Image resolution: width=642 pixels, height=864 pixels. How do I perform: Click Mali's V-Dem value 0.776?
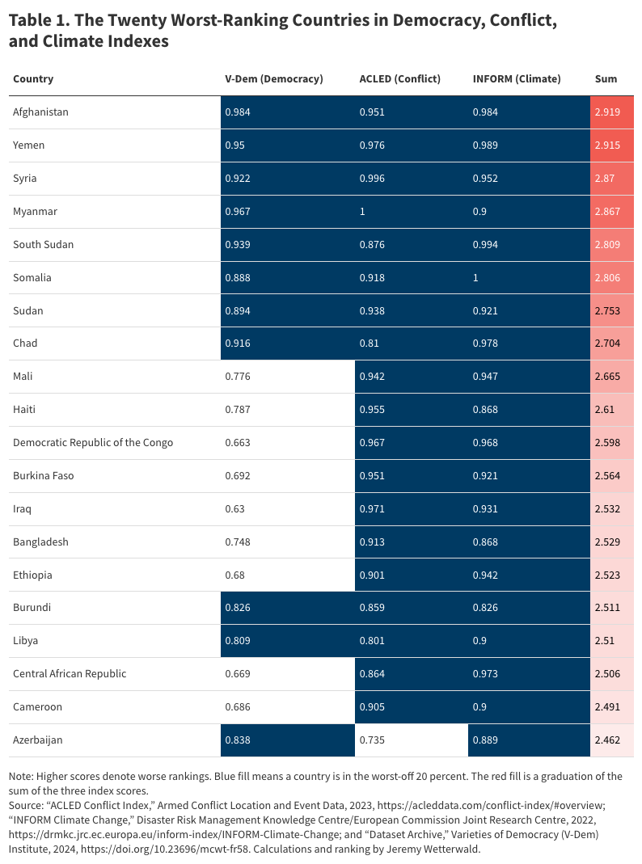[x=238, y=377]
